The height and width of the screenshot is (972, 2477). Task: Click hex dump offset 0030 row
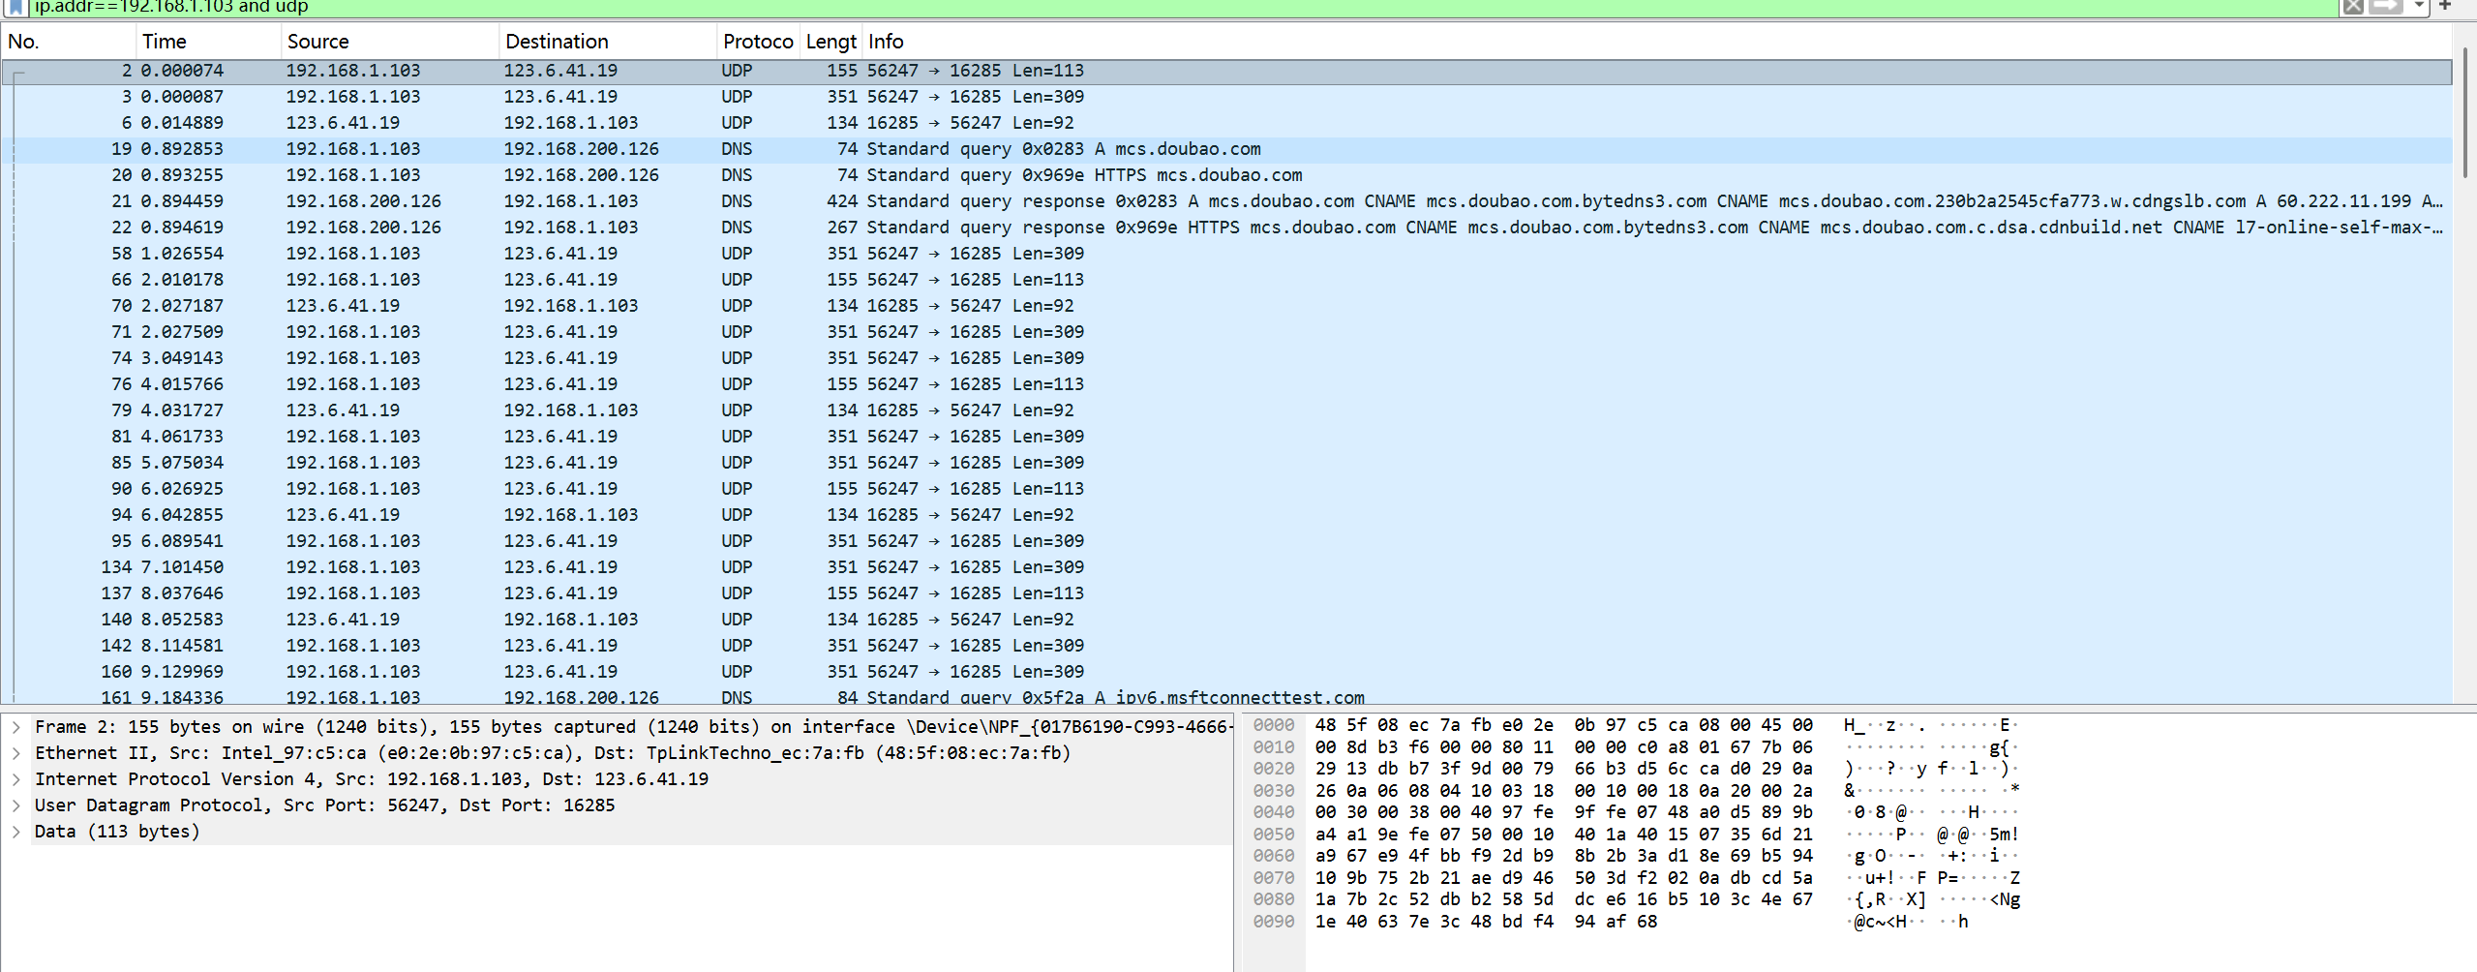(x=1636, y=791)
